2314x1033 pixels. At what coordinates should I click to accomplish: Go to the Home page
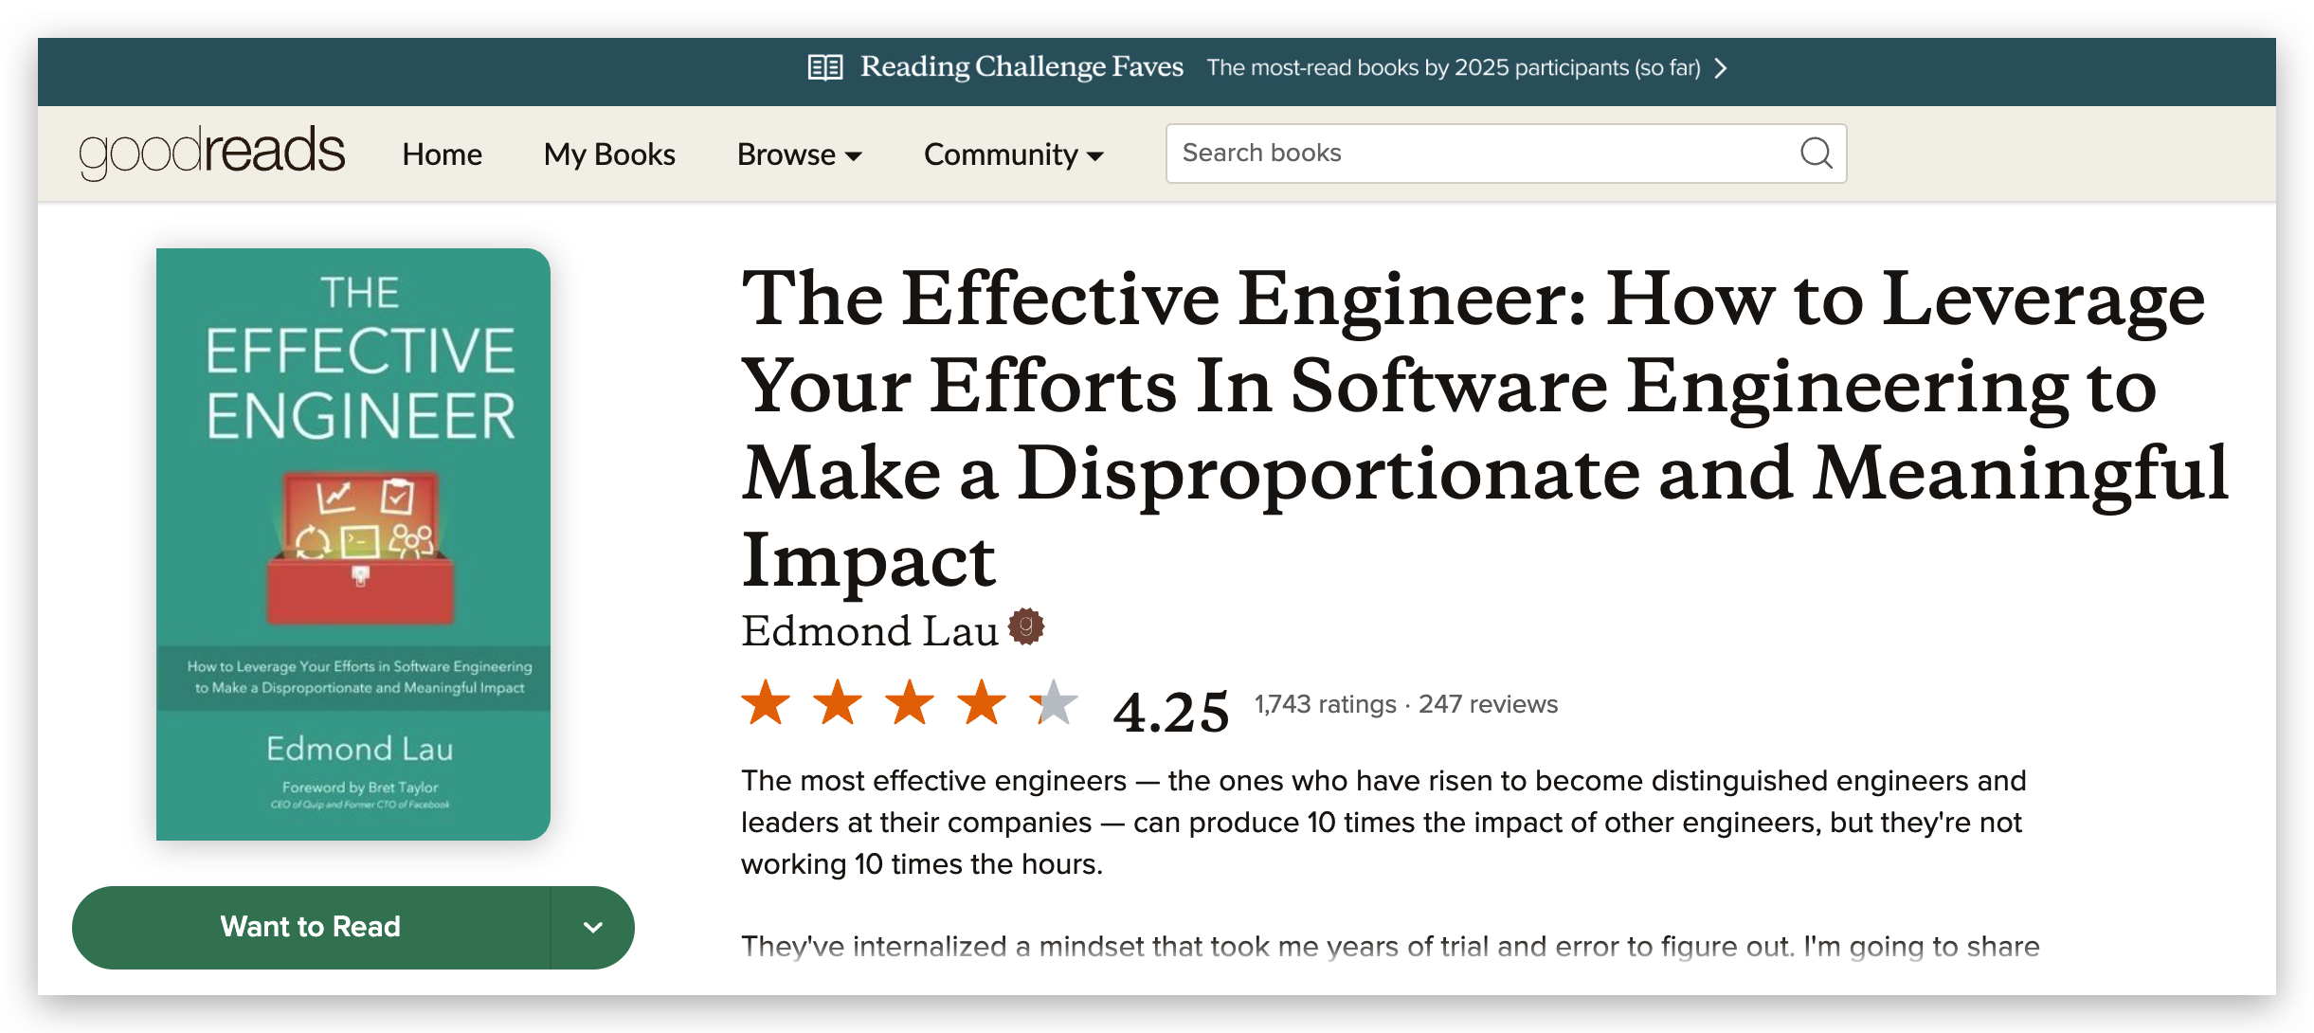point(442,154)
